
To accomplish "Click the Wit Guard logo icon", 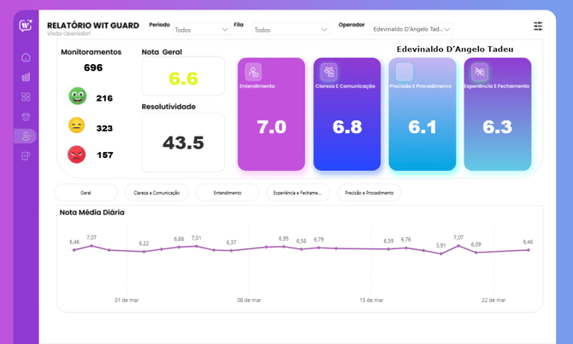I will click(x=26, y=26).
